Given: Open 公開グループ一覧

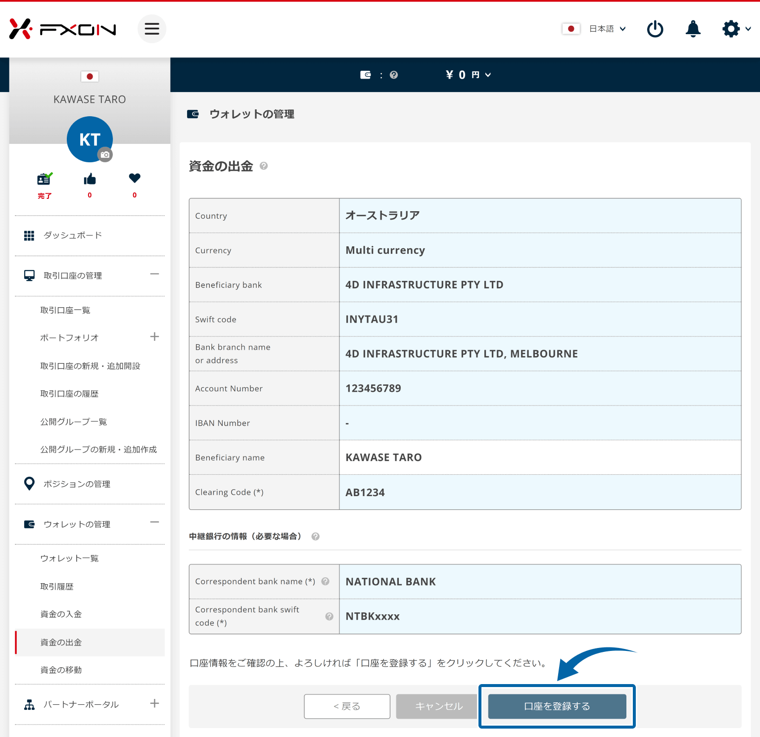Looking at the screenshot, I should click(74, 422).
